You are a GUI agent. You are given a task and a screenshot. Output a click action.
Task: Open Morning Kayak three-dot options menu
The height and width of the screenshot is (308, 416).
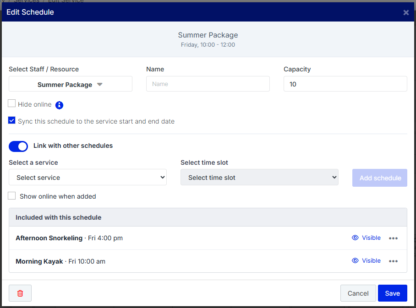click(x=393, y=261)
